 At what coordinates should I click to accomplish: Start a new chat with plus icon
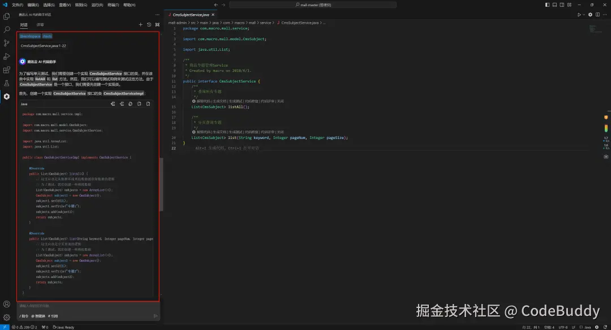[141, 24]
